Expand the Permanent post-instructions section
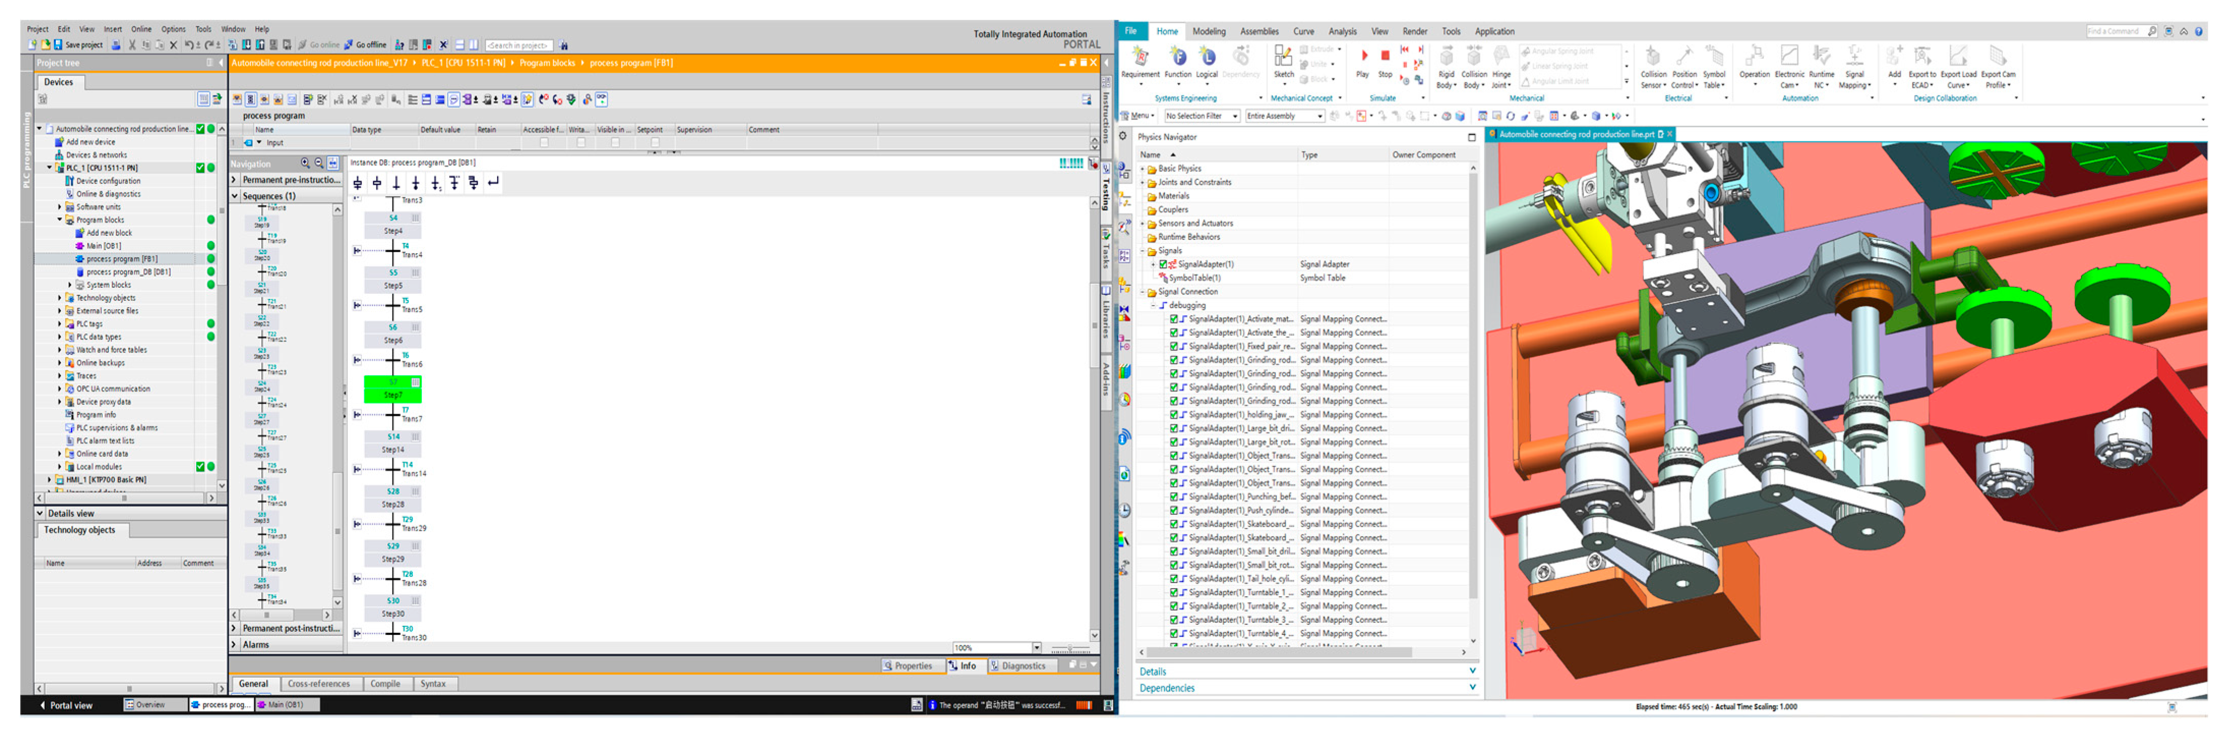This screenshot has height=732, width=2229. point(234,628)
